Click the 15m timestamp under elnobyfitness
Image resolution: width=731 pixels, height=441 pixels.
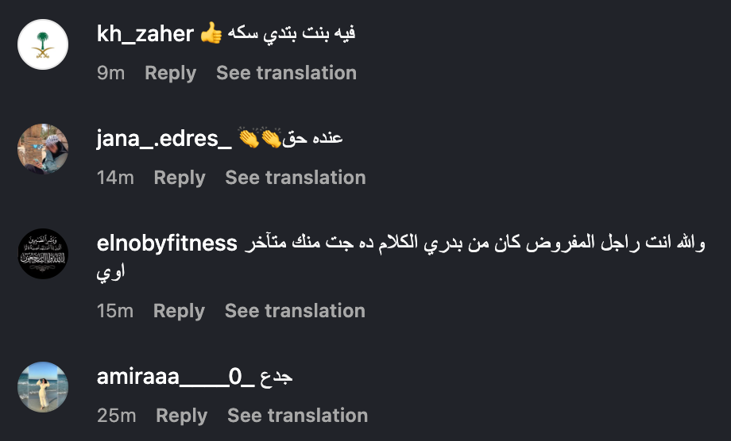tap(115, 311)
